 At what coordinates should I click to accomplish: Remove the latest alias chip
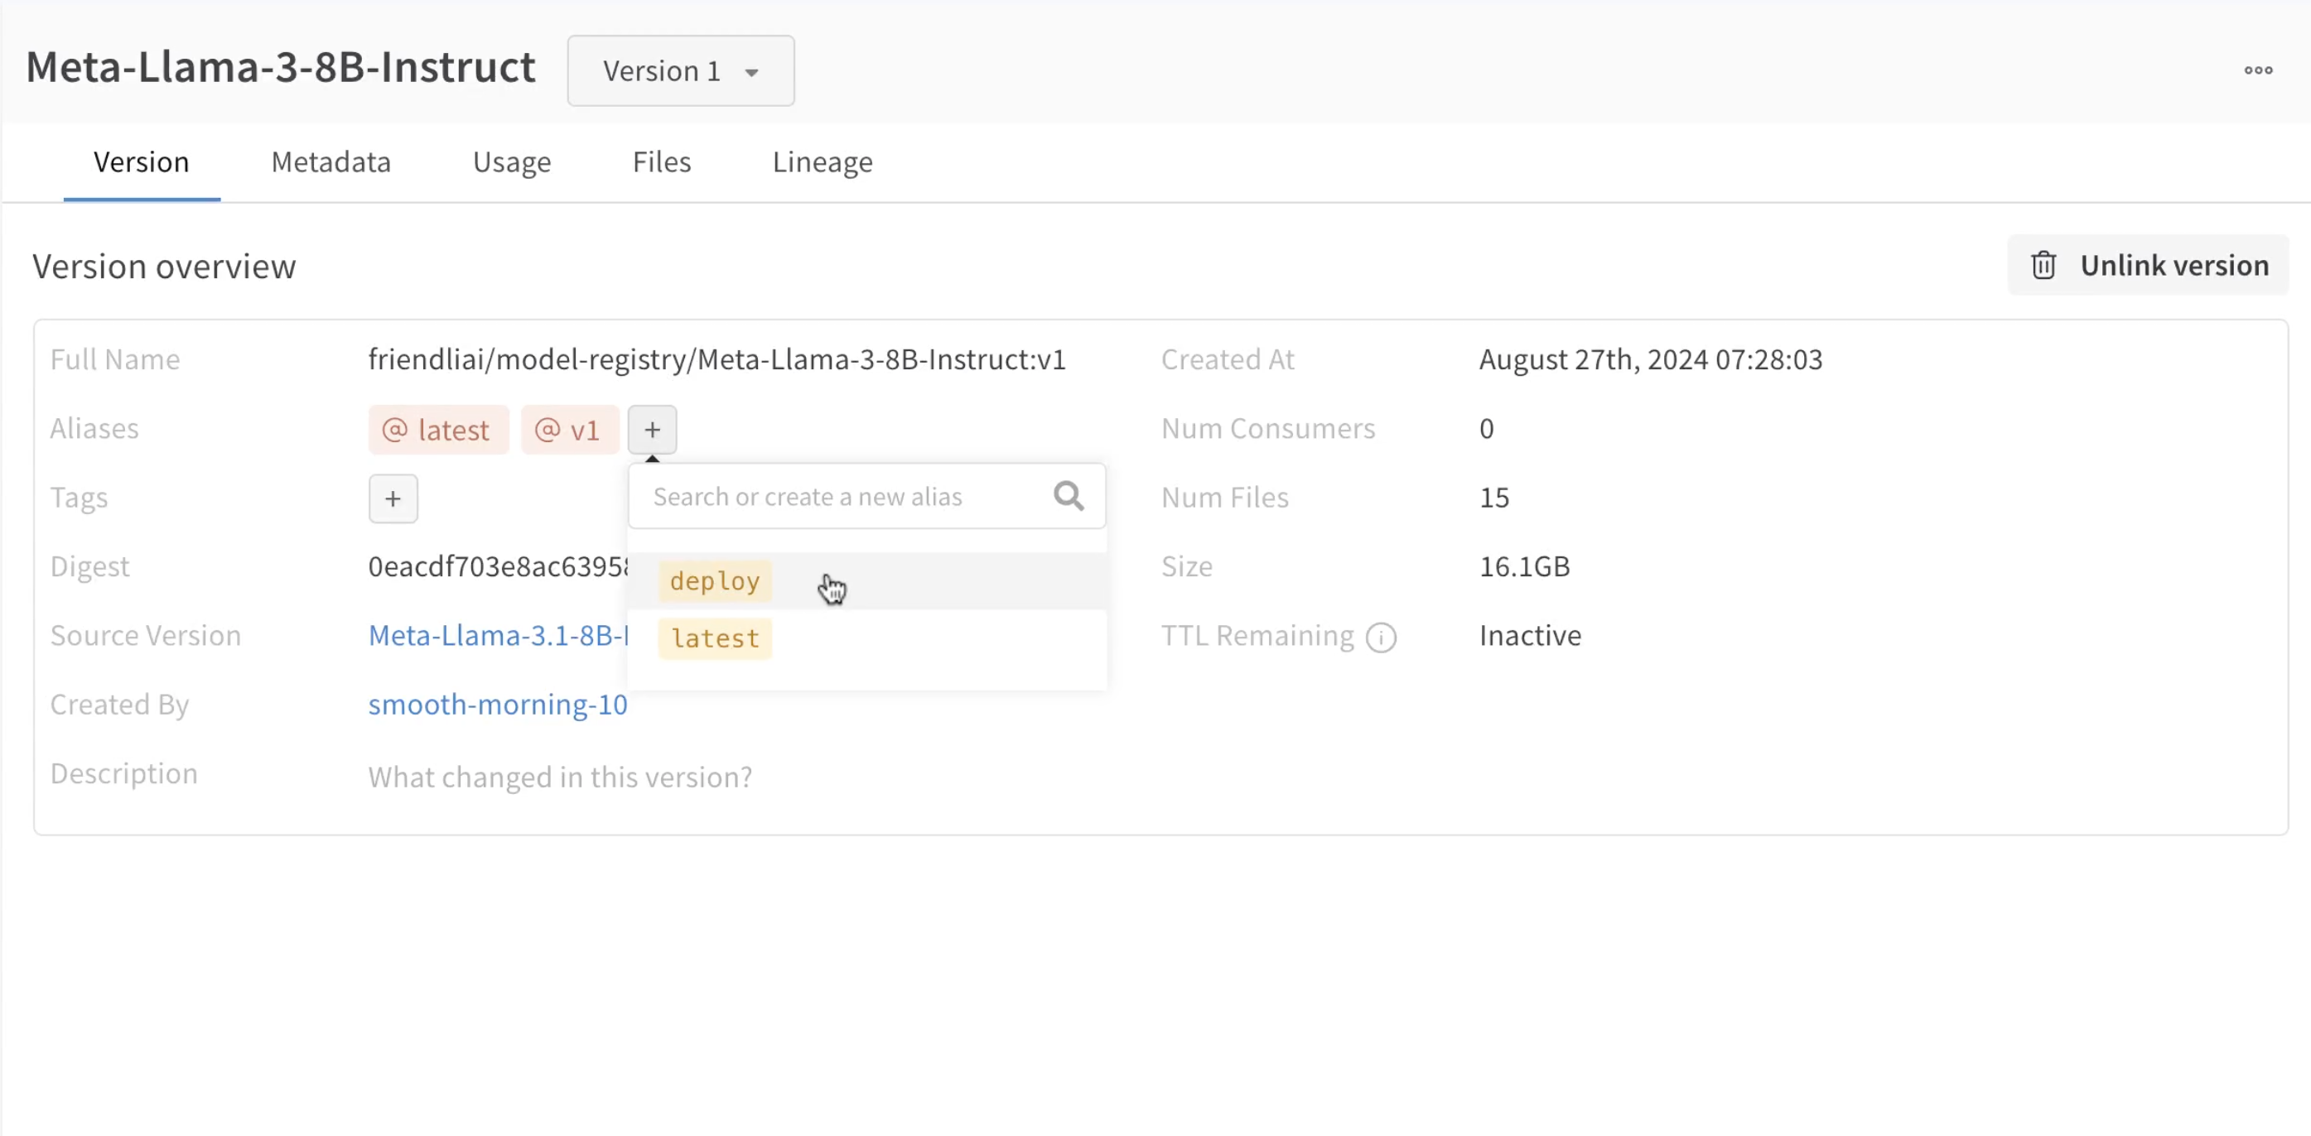coord(439,430)
